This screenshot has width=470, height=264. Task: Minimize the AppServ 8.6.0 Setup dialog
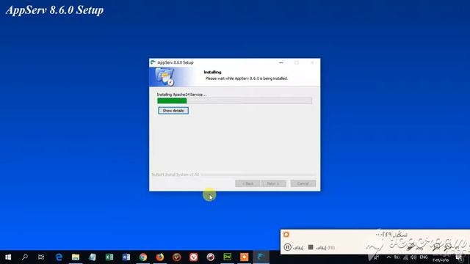[x=281, y=62]
